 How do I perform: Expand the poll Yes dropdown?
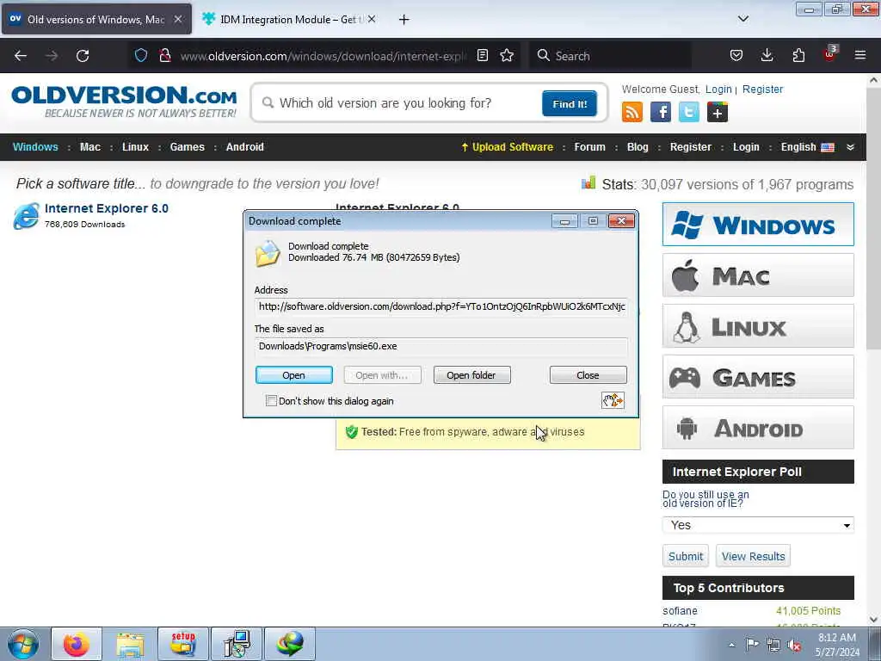(x=758, y=525)
